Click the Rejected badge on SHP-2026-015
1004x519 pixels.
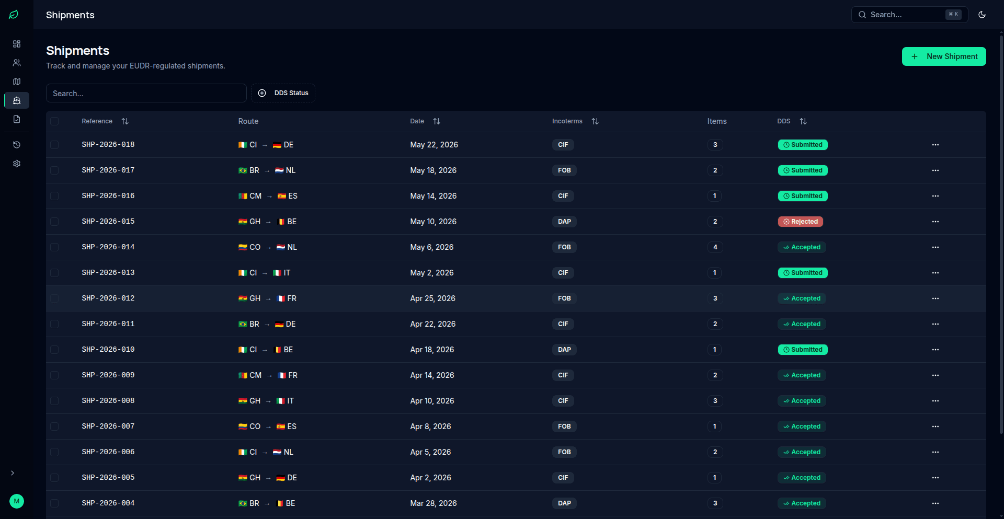tap(800, 221)
